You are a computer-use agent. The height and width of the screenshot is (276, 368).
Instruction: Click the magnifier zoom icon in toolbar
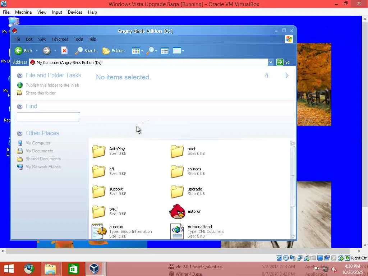(x=150, y=51)
